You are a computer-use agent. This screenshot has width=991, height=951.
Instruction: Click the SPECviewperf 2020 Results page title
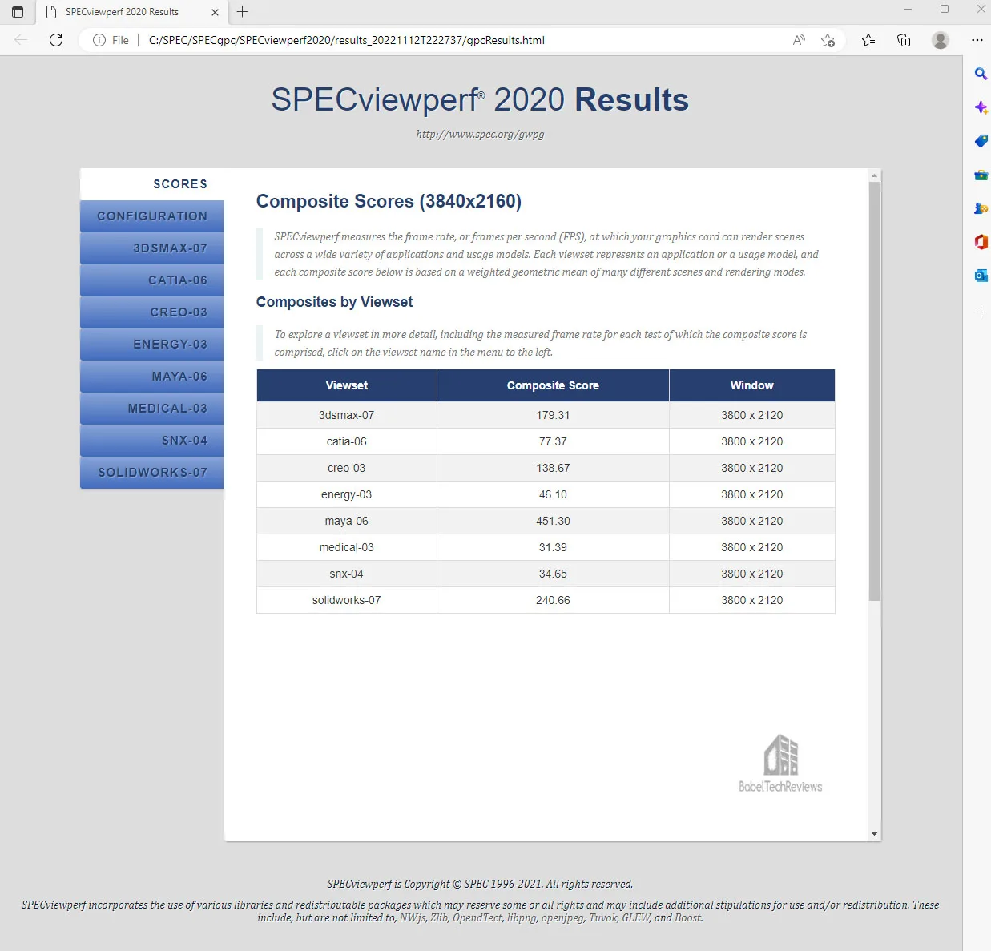pyautogui.click(x=480, y=100)
